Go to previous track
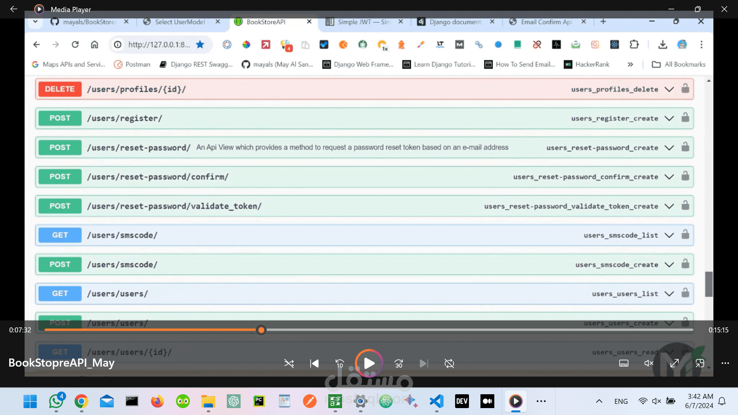This screenshot has height=415, width=738. (314, 364)
